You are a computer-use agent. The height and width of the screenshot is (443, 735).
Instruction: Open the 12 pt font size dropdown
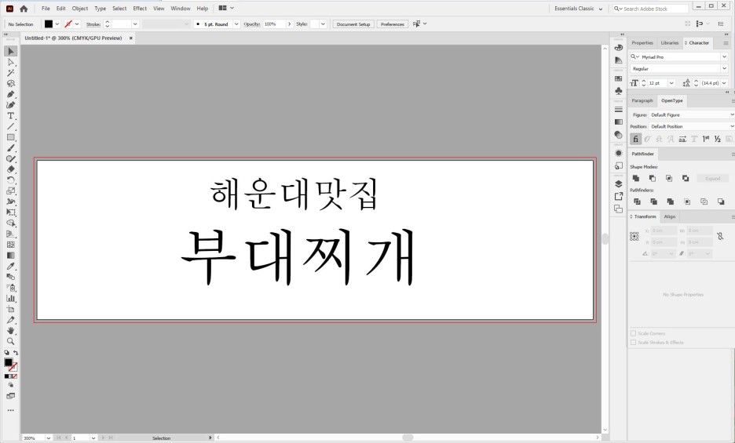pos(671,83)
